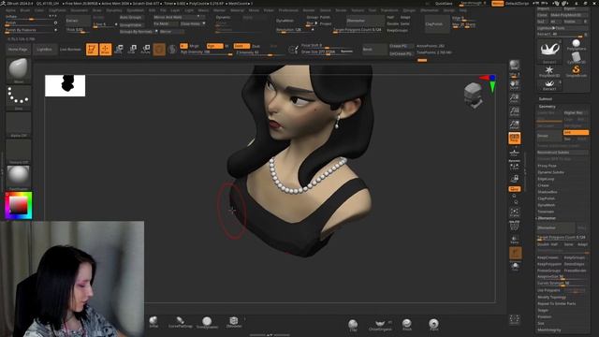Open the current brush thumbnail selector
This screenshot has width=599, height=337.
pos(19,70)
